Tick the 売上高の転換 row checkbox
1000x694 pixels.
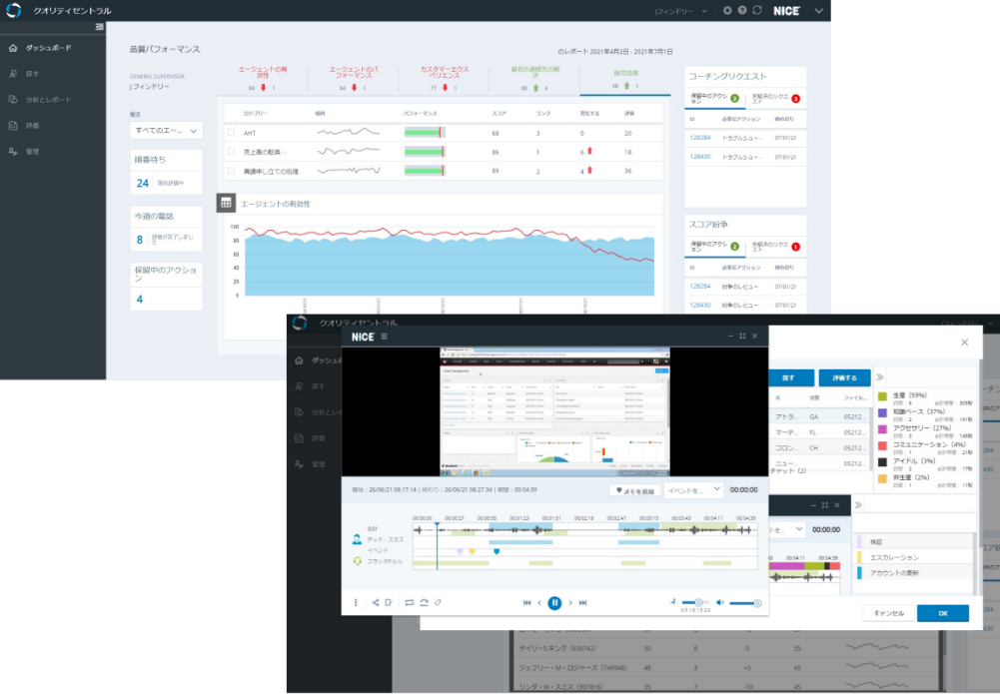232,152
